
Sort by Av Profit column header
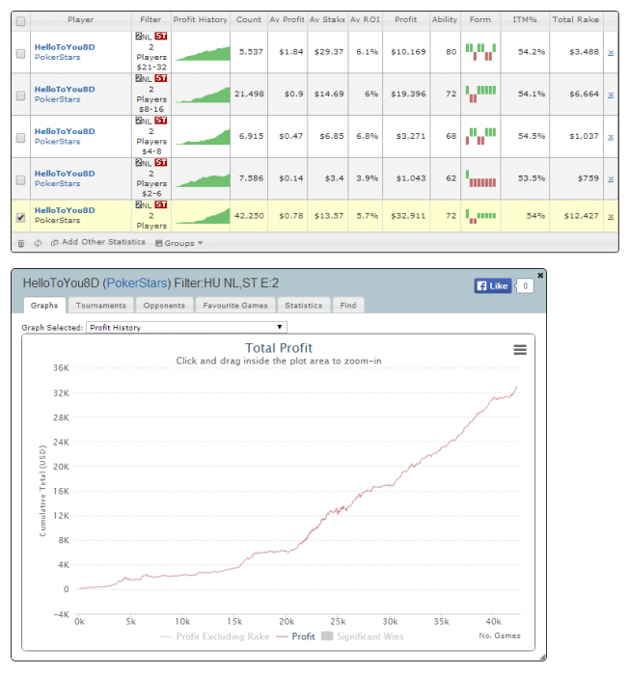click(x=287, y=20)
